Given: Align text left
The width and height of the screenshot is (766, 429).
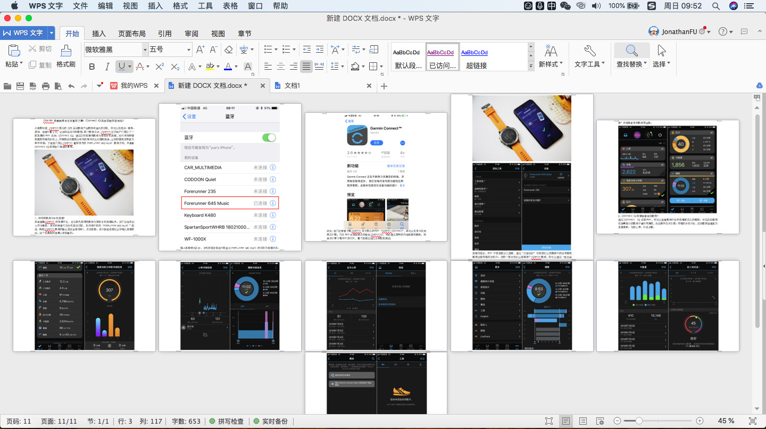Looking at the screenshot, I should coord(268,67).
